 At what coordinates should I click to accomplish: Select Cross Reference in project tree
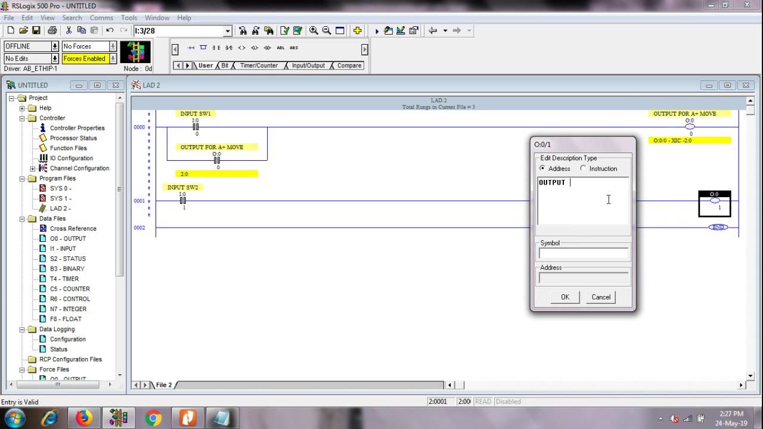[x=73, y=228]
